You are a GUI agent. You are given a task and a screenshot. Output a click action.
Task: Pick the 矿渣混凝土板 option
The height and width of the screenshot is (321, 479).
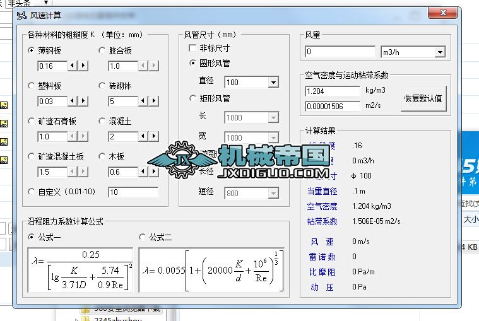tap(31, 156)
